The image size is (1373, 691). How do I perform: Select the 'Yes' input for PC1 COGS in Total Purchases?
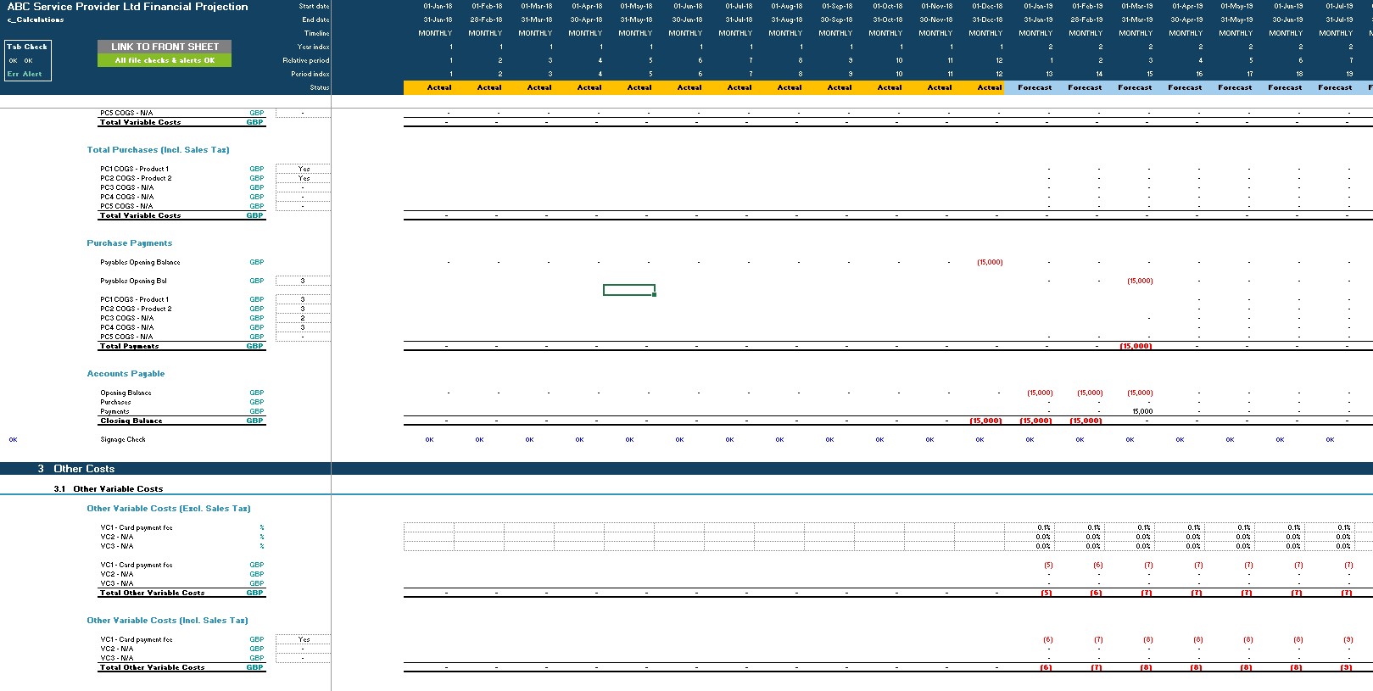[303, 169]
